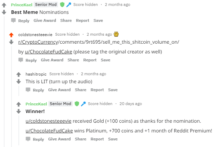This screenshot has height=147, width=216.
Task: Downvote hashitropic's 'This is LIT' comment
Action: pos(18,81)
